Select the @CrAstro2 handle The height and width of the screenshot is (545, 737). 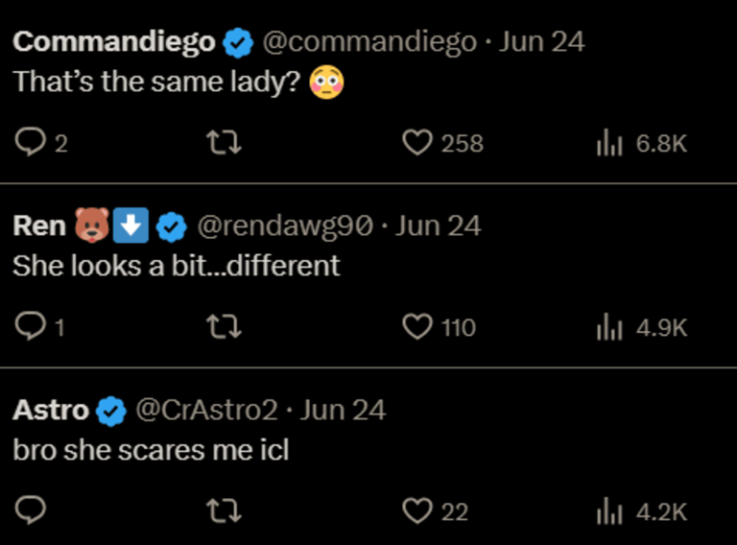206,411
